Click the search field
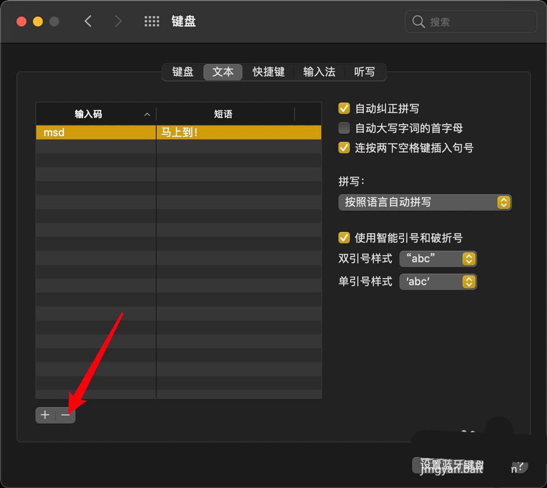Screen dimensions: 547x488 click(x=470, y=22)
